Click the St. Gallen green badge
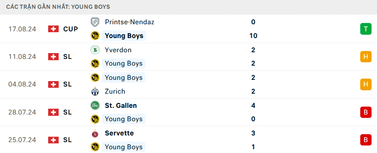The width and height of the screenshot is (377, 153). [x=95, y=105]
